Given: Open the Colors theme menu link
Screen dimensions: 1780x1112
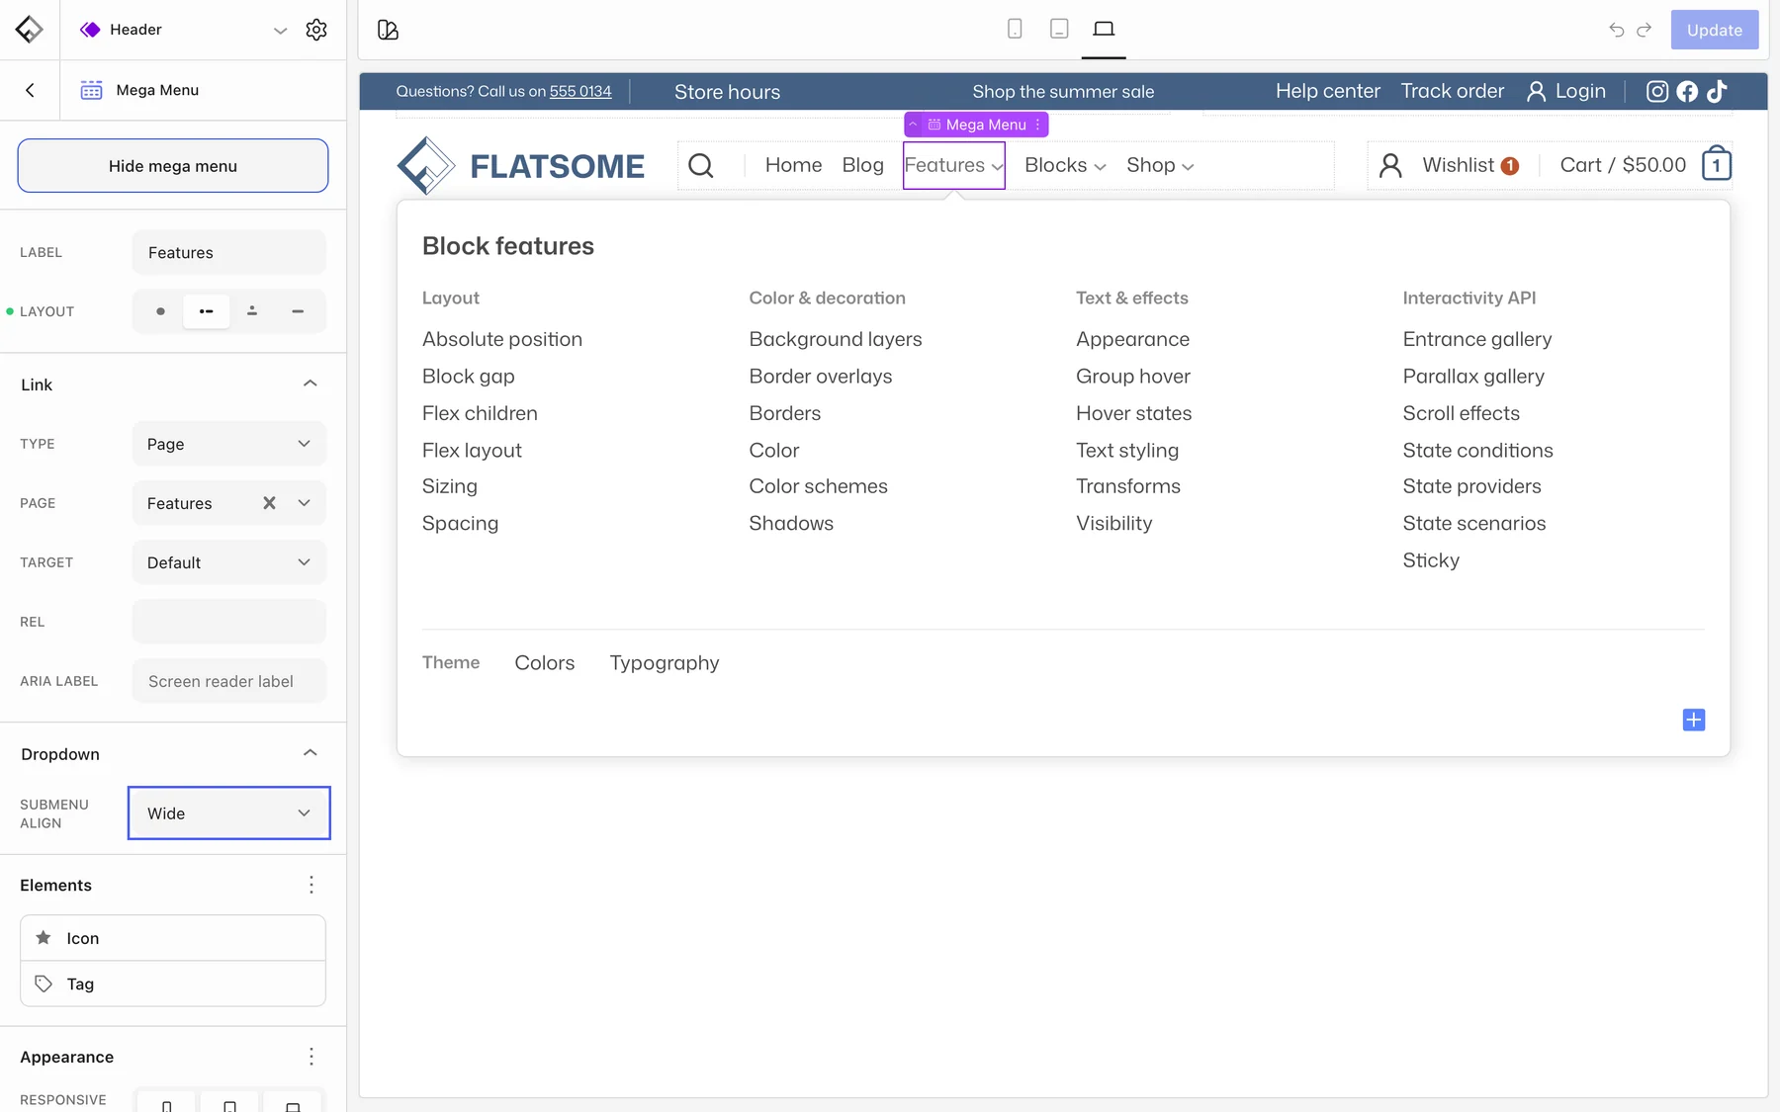Looking at the screenshot, I should (x=544, y=663).
